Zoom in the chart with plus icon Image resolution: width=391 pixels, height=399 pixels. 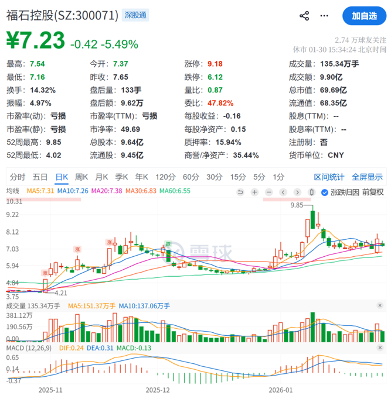[254, 192]
